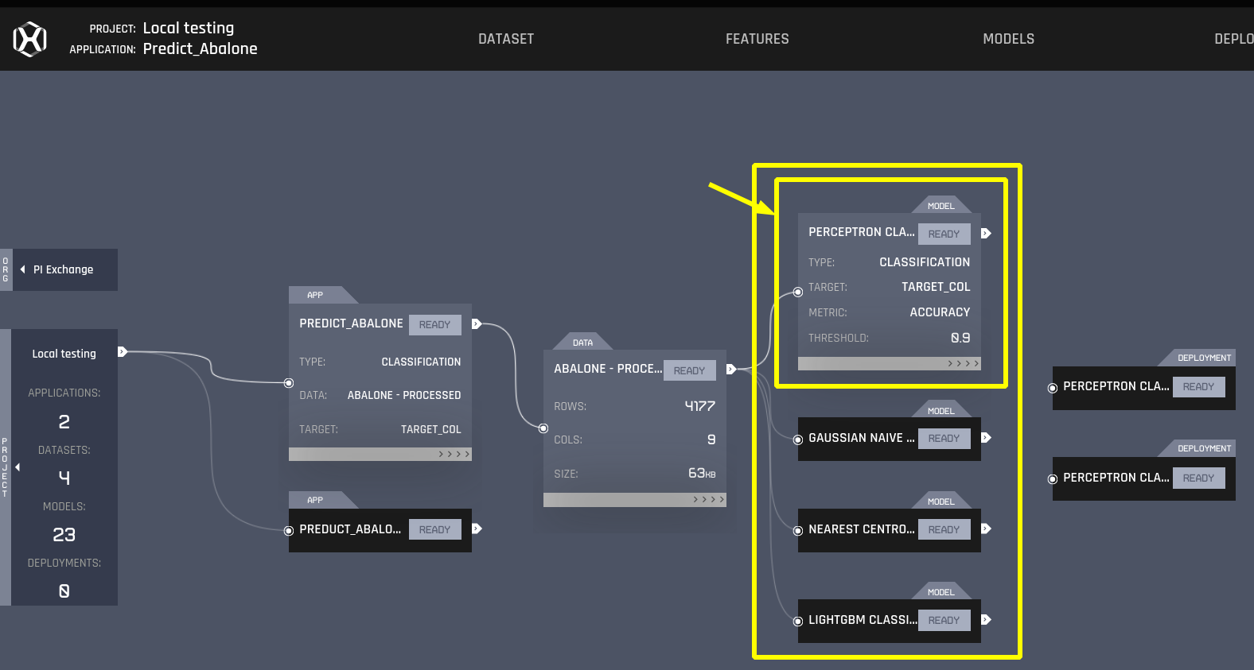Open the ABALONE - PROCE... data title
Viewport: 1254px width, 670px height.
(x=608, y=369)
